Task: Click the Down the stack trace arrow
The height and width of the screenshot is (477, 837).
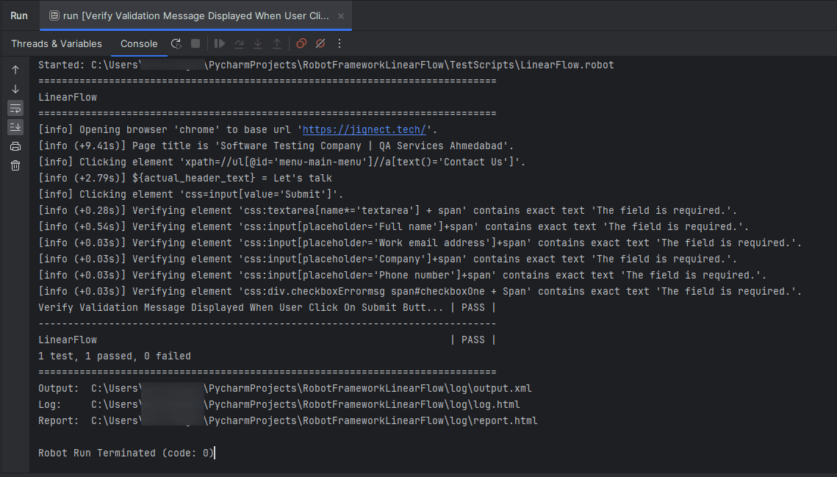Action: tap(15, 89)
